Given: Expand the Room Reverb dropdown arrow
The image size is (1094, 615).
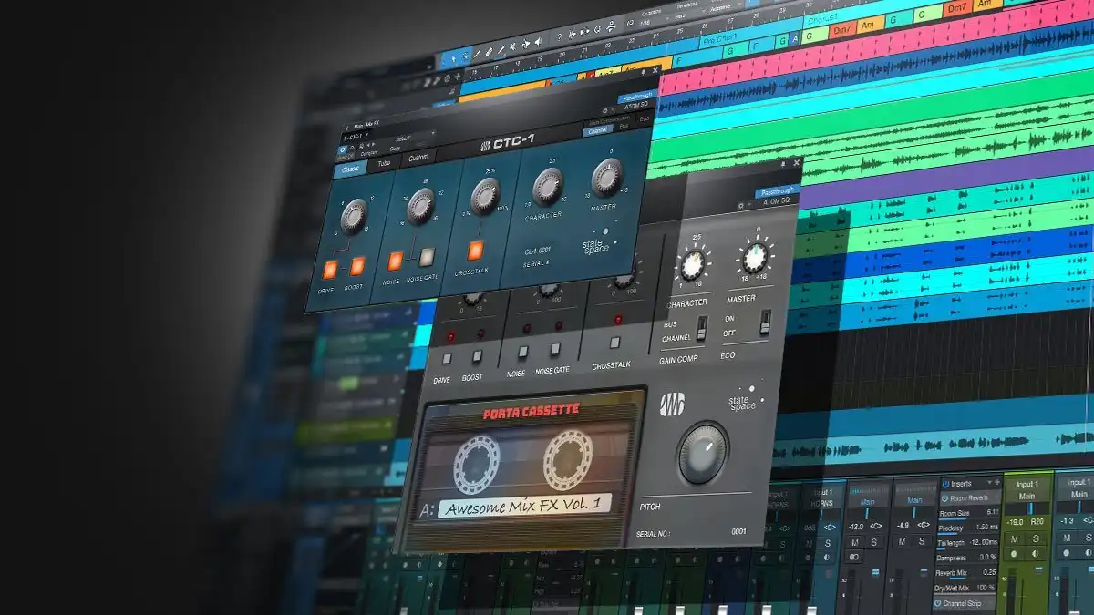Looking at the screenshot, I should coord(996,497).
